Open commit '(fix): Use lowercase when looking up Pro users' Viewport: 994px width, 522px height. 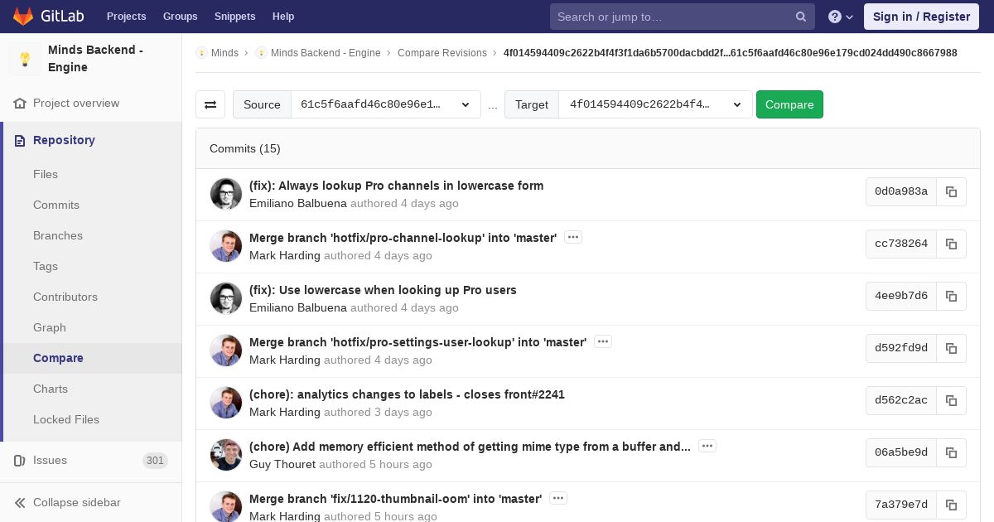pyautogui.click(x=383, y=290)
